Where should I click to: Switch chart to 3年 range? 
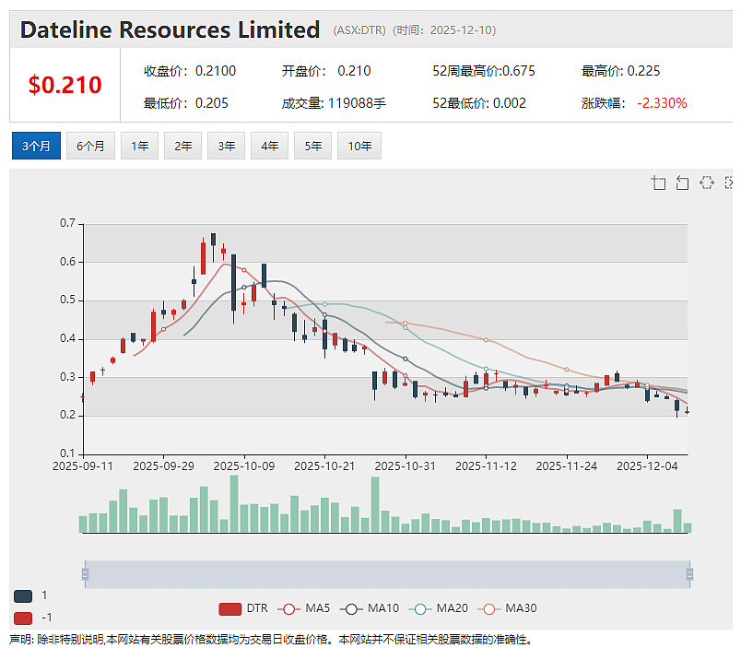(227, 146)
